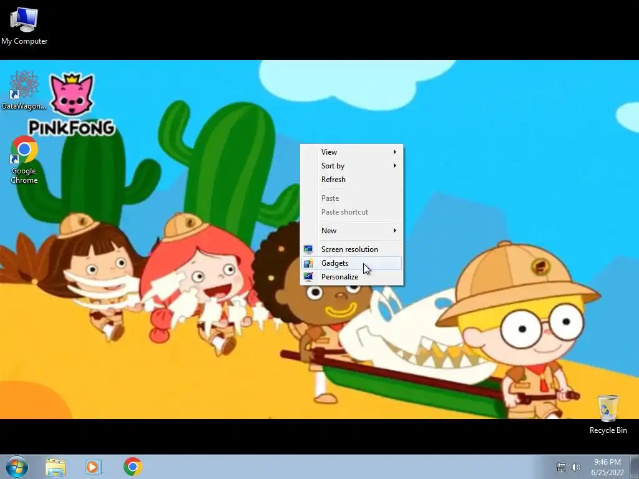Open the volume speaker tray icon
639x479 pixels.
click(576, 467)
